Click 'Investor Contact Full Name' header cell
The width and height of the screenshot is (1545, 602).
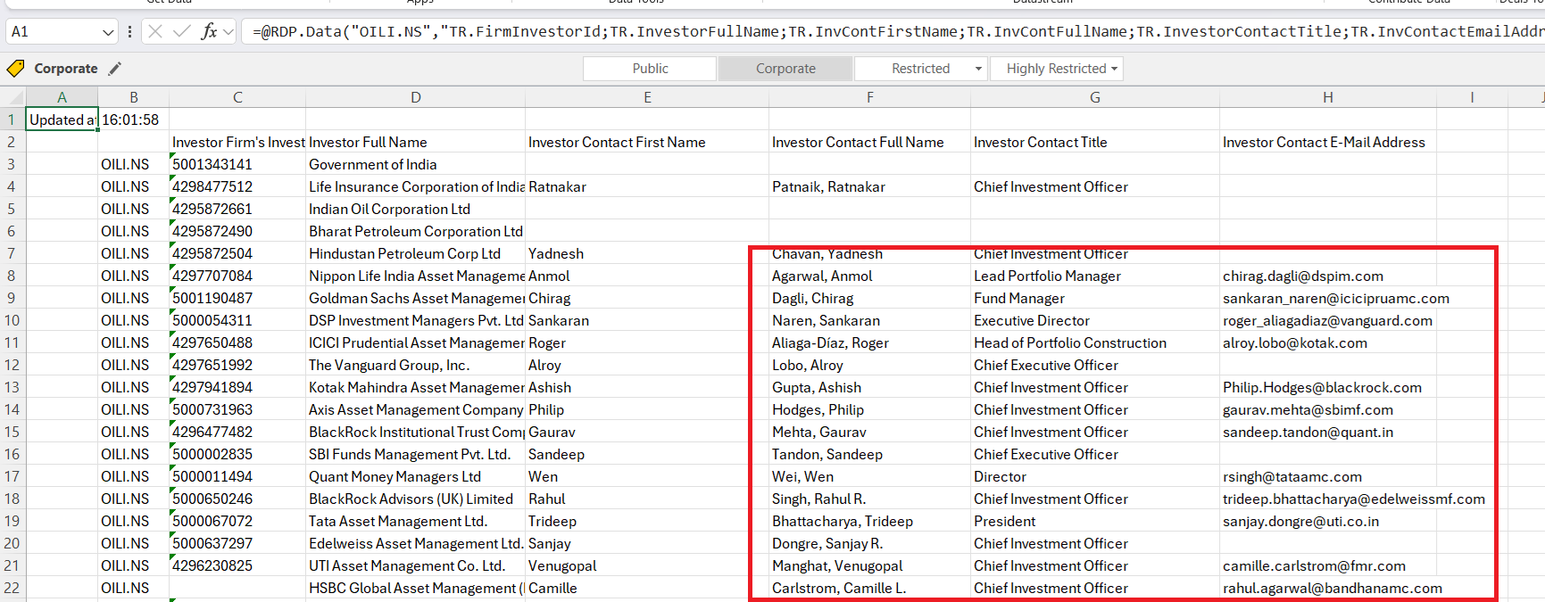tap(870, 142)
